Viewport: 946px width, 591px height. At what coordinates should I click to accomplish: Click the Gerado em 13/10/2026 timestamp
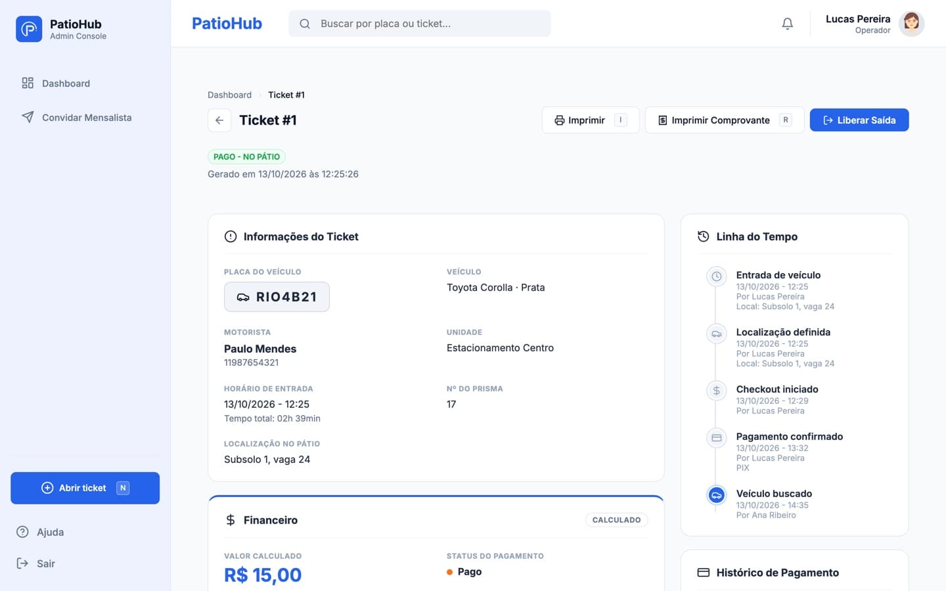point(283,174)
